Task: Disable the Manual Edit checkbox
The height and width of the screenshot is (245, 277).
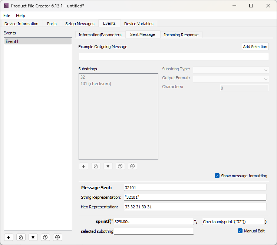Action: tap(240, 231)
